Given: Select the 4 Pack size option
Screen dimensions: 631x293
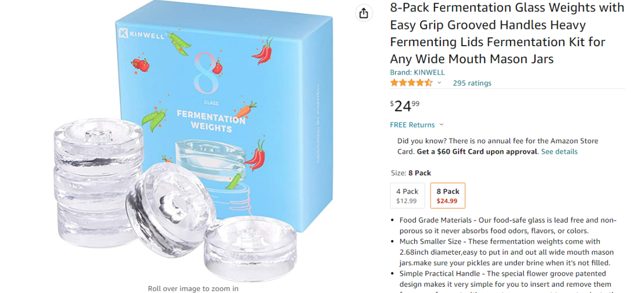Looking at the screenshot, I should tap(407, 195).
